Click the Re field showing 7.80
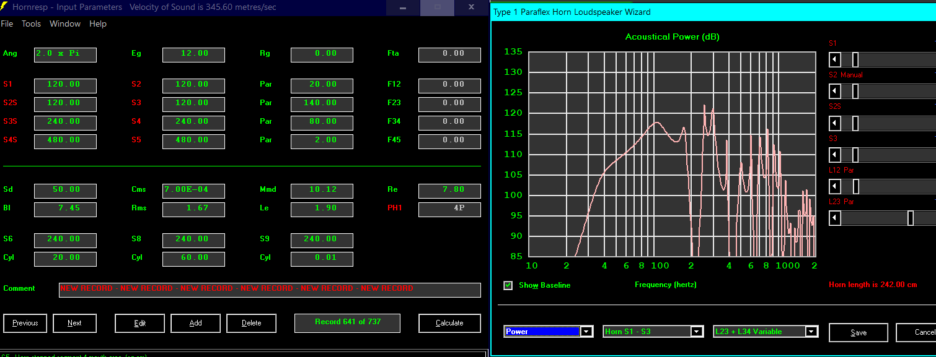This screenshot has width=936, height=357. [449, 191]
